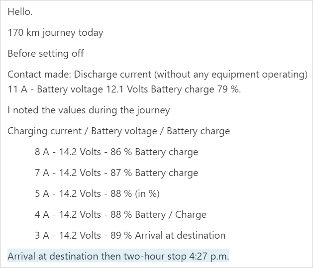Click the '5 A - 14.2 Volts - 88 % (in %)' entry
The height and width of the screenshot is (268, 313).
point(97,193)
